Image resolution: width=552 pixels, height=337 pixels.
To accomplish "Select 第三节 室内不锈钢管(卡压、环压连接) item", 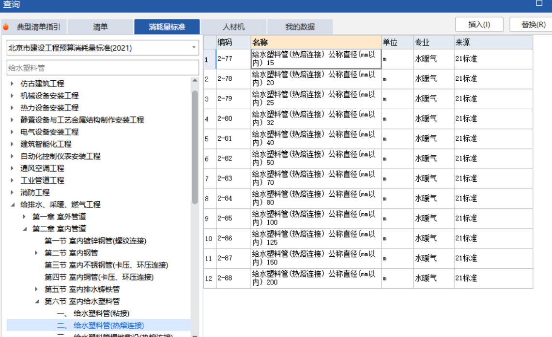I will pos(106,265).
